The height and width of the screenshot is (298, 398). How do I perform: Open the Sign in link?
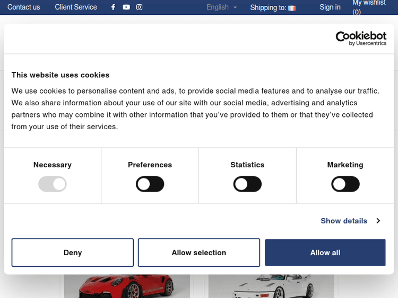(x=330, y=7)
